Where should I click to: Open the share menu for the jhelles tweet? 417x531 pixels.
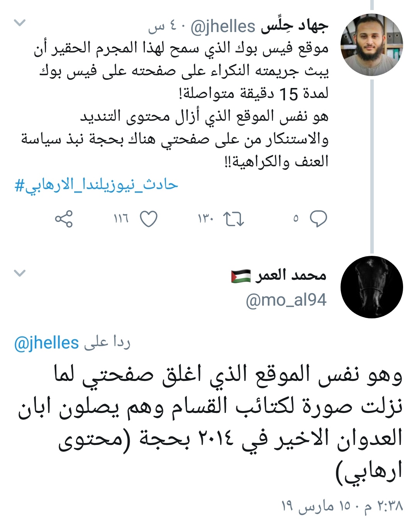point(64,219)
